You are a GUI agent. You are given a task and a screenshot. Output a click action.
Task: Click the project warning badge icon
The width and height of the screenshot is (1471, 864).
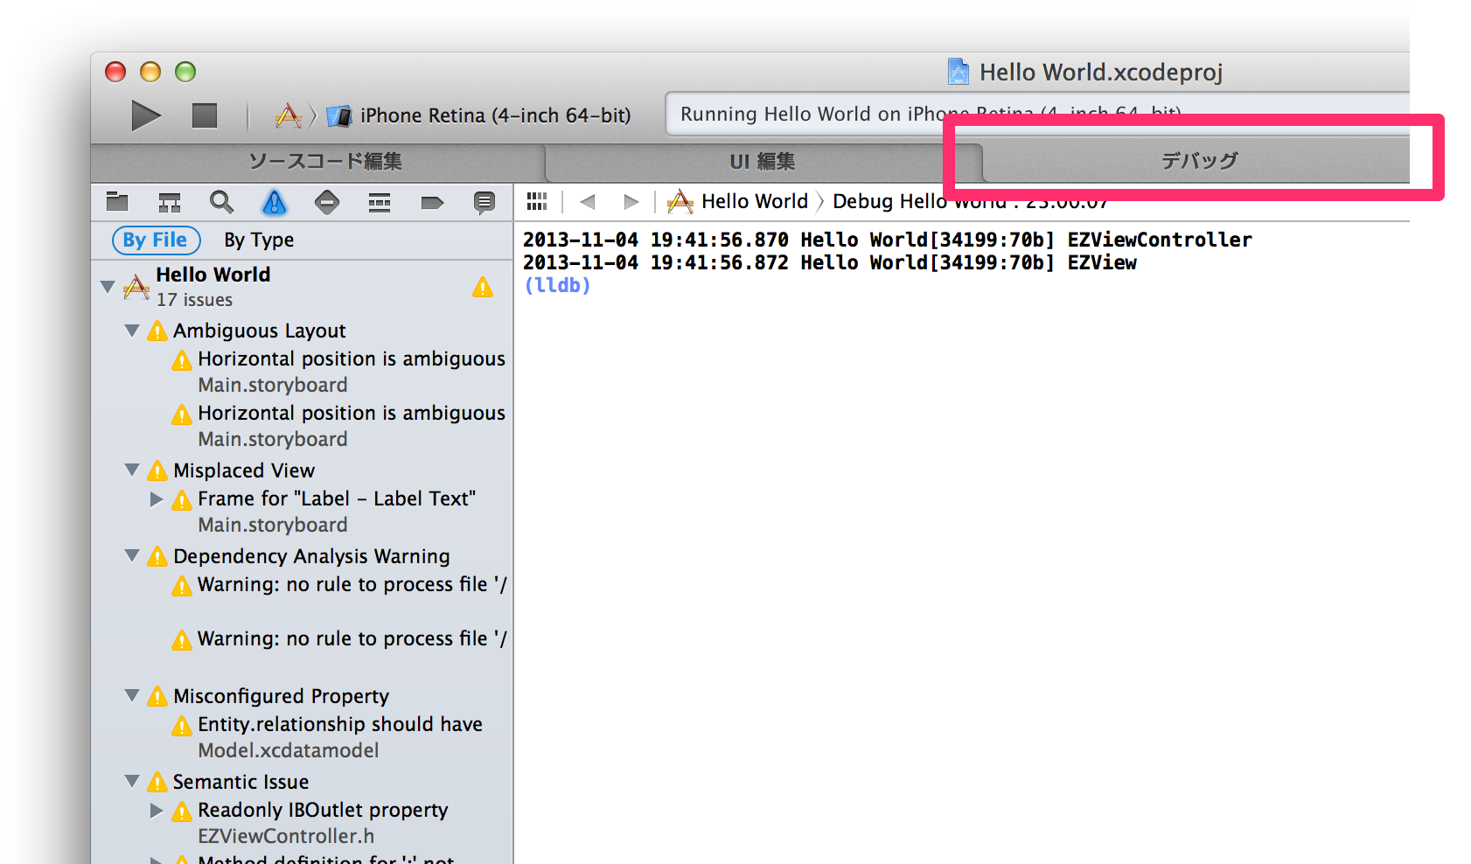pyautogui.click(x=483, y=287)
